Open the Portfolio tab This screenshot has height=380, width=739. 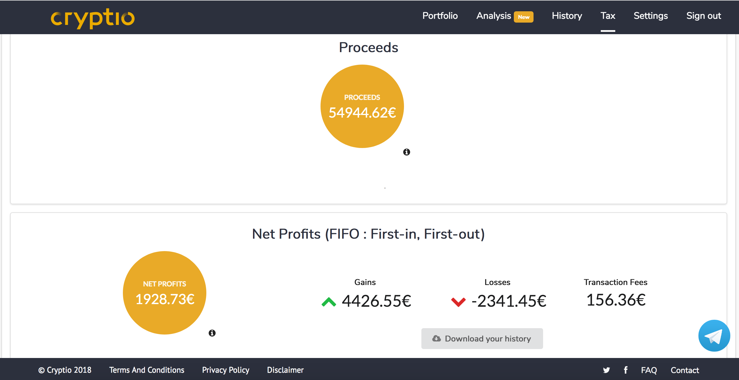(x=440, y=16)
